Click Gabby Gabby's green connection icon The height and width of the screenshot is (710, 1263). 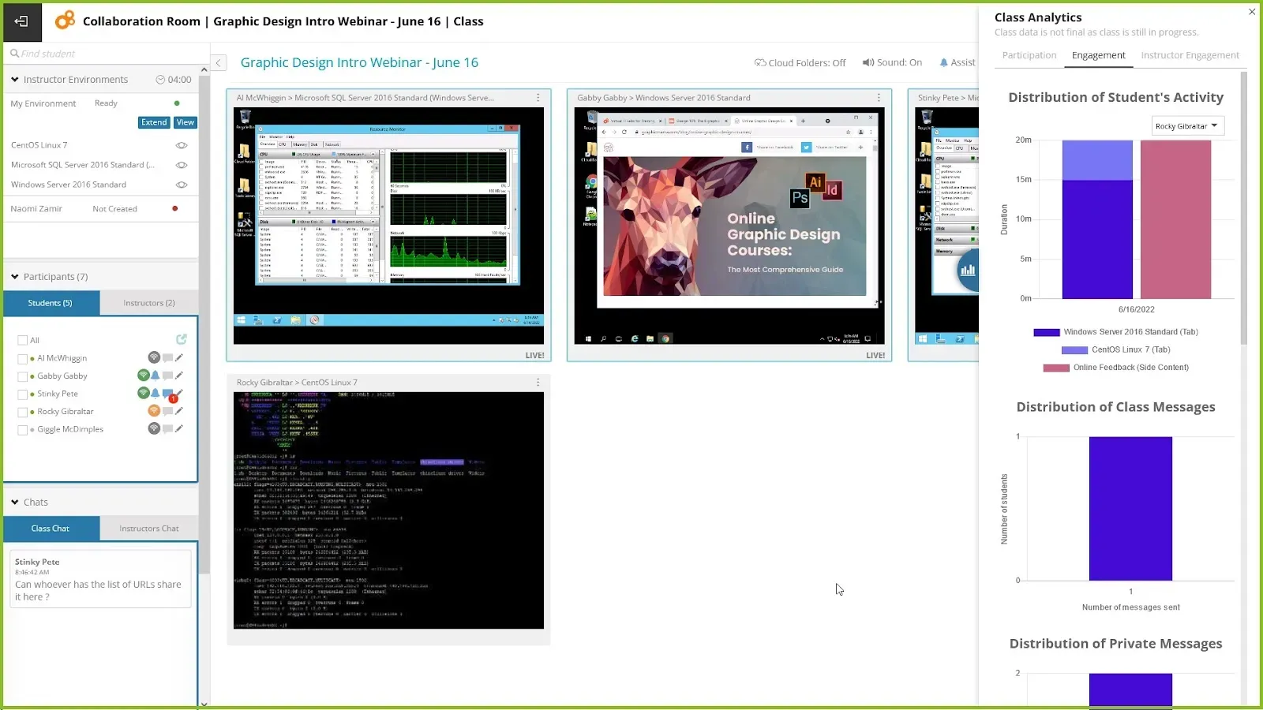click(143, 376)
